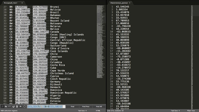
Task: Click the word Estonia on line 61
Action: pyautogui.click(x=55, y=101)
